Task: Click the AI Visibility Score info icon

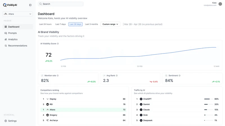Action: [58, 44]
